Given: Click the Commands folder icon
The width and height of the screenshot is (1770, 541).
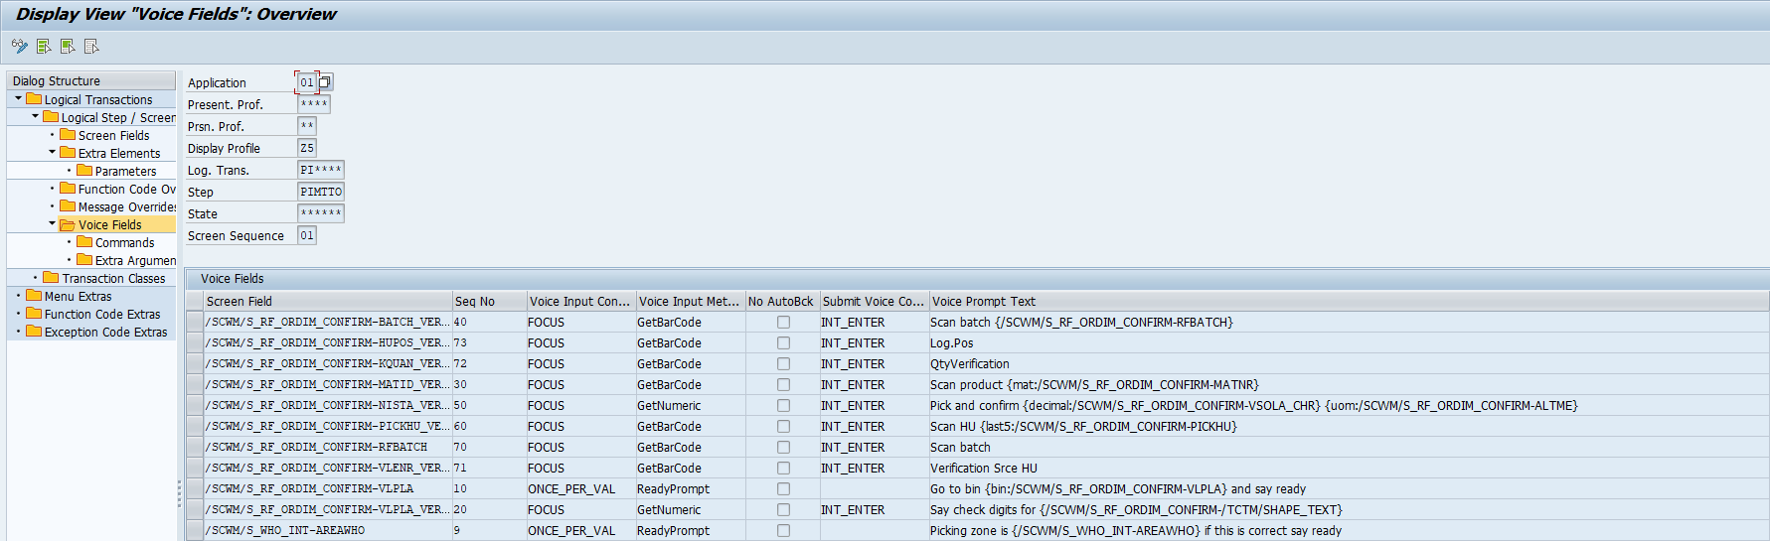Looking at the screenshot, I should (x=84, y=242).
